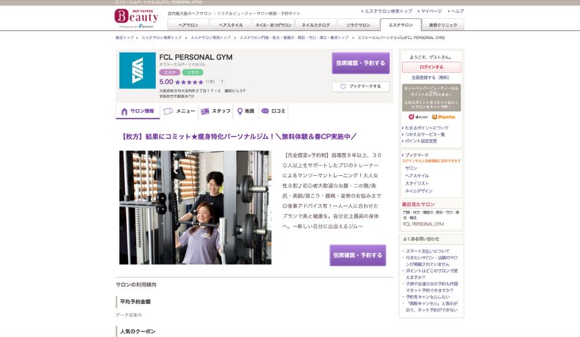This screenshot has height=337, width=580.
Task: Click the Hot Pepper Beauty logo
Action: click(136, 18)
